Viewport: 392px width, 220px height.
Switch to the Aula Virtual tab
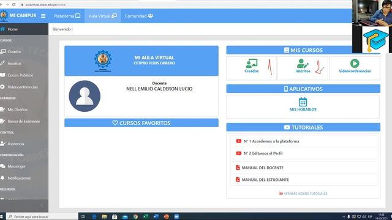coord(103,16)
